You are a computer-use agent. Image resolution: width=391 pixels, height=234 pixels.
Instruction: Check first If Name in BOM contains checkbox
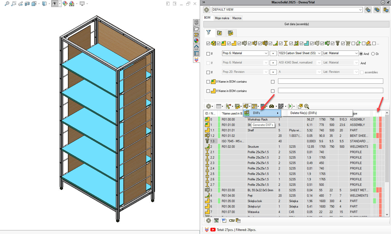coord(208,82)
